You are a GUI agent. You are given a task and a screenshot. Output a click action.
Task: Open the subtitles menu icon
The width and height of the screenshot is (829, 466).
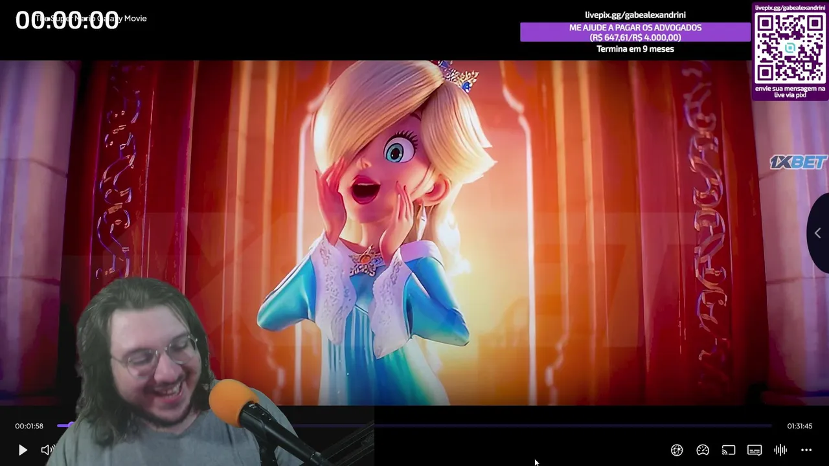coord(755,450)
